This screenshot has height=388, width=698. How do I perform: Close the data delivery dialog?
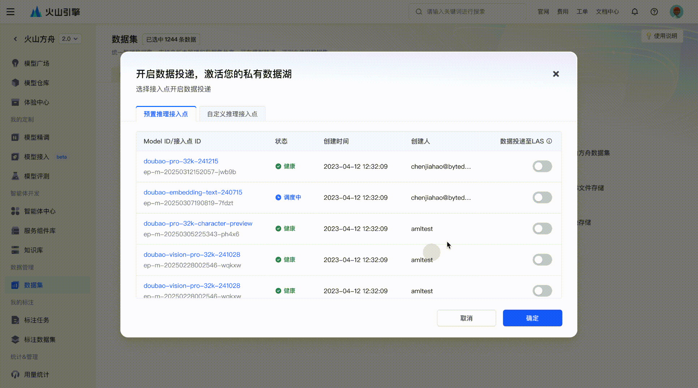point(556,74)
